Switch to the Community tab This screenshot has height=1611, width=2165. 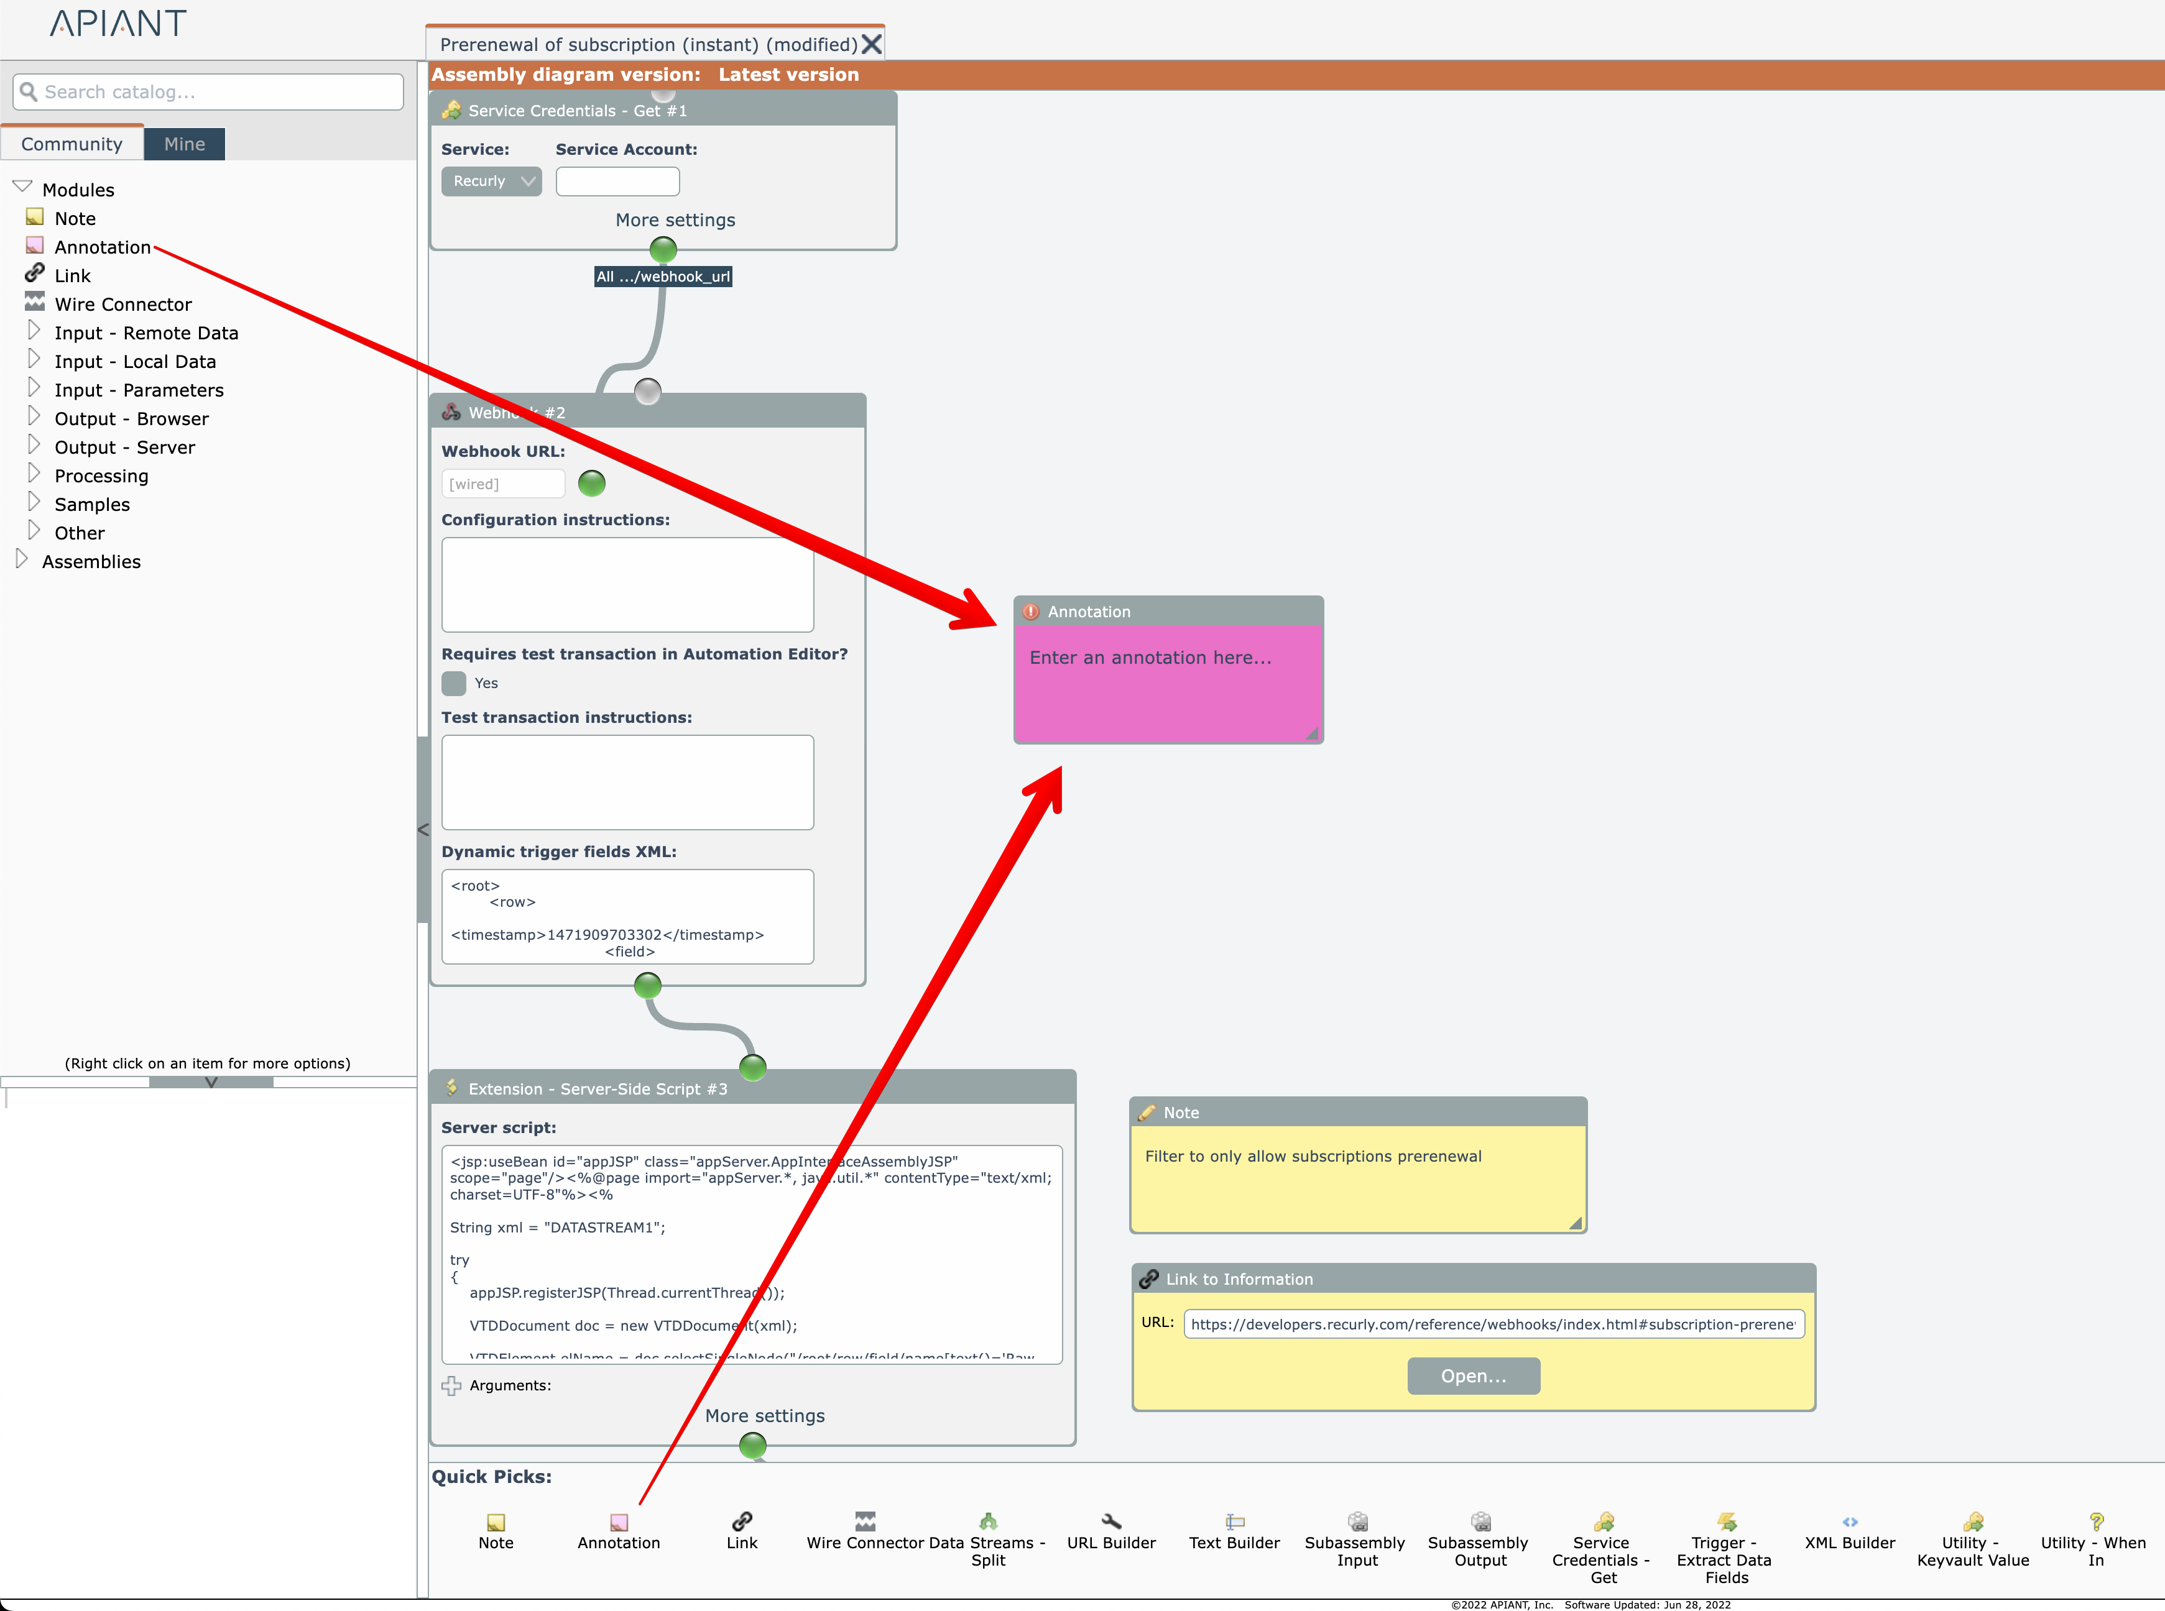[x=72, y=144]
